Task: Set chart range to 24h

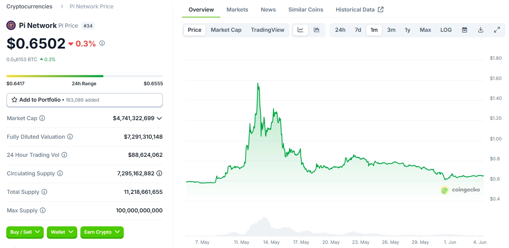Action: (x=340, y=30)
